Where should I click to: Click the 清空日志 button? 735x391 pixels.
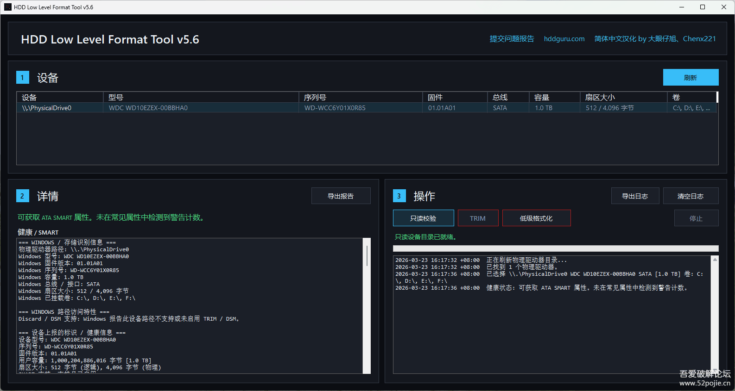click(x=691, y=196)
